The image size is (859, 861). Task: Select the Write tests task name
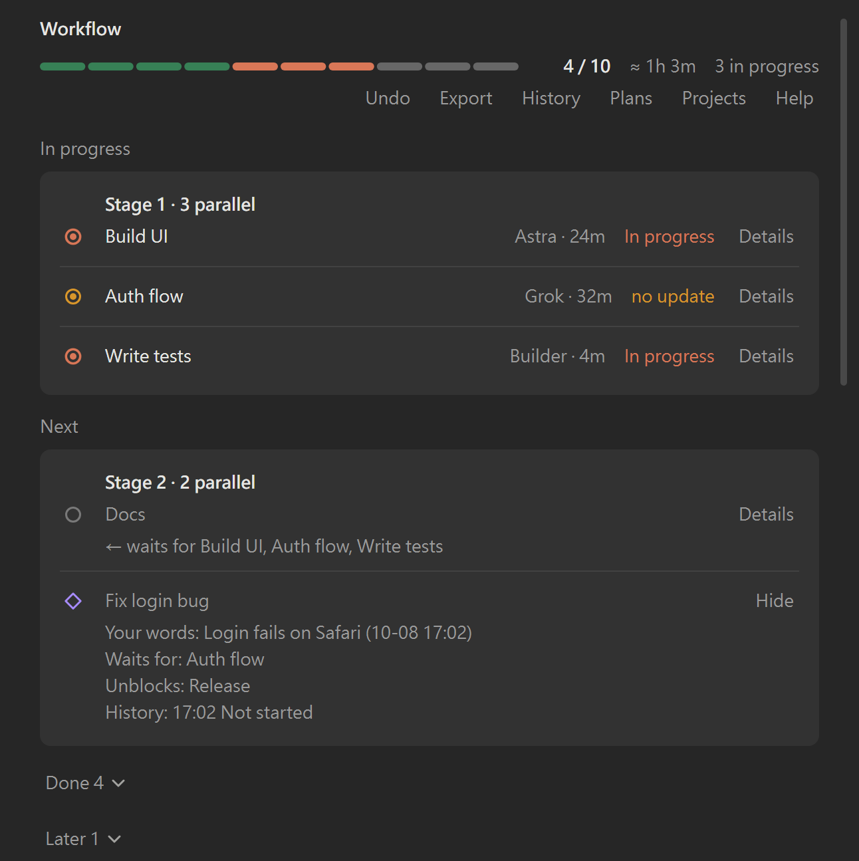[x=148, y=356]
